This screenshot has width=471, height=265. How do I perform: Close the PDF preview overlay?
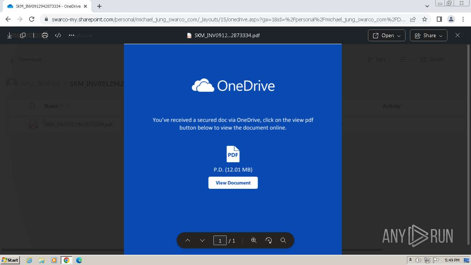pos(457,35)
